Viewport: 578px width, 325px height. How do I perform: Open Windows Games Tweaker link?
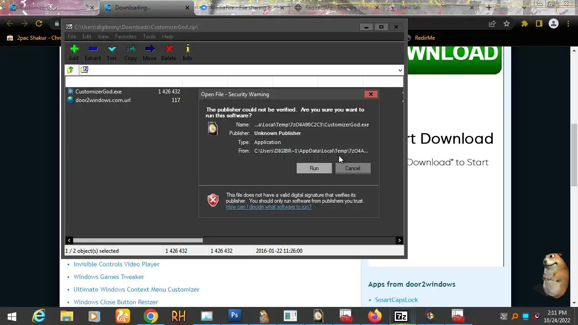[x=109, y=277]
